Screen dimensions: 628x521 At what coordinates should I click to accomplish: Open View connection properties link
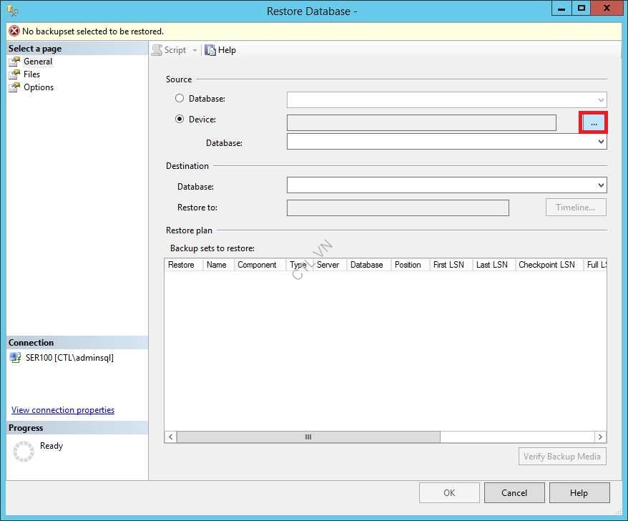click(x=62, y=409)
